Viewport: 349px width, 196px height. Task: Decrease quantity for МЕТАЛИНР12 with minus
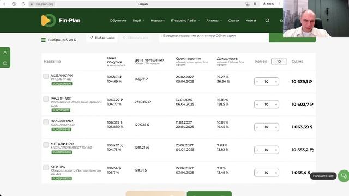coord(257,150)
